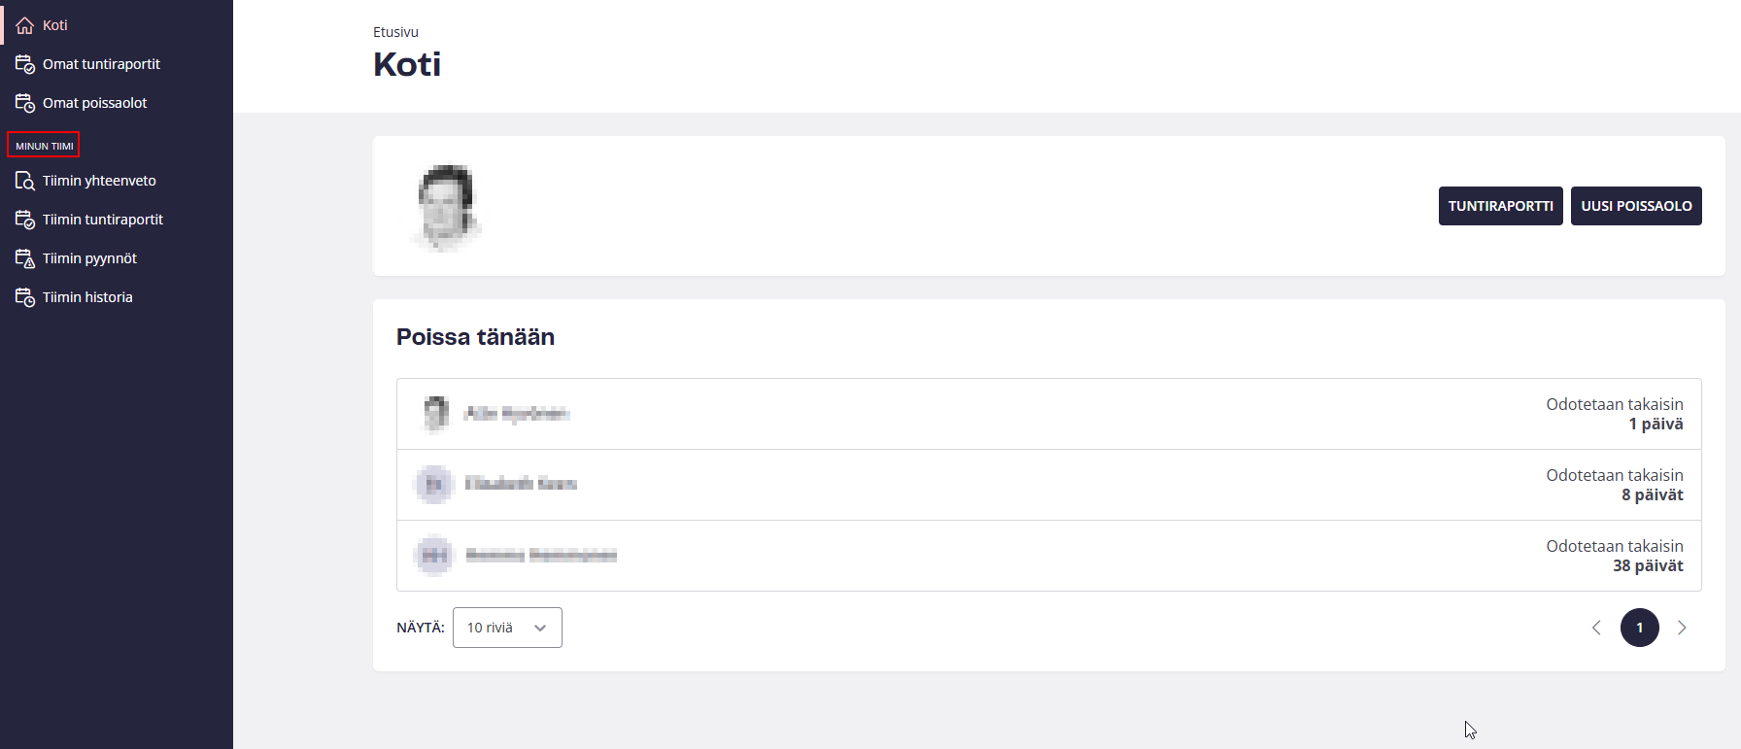Click the user profile photo
Viewport: 1741px width, 749px height.
tap(446, 207)
